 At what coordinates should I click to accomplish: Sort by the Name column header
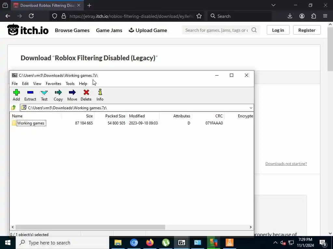(x=17, y=116)
